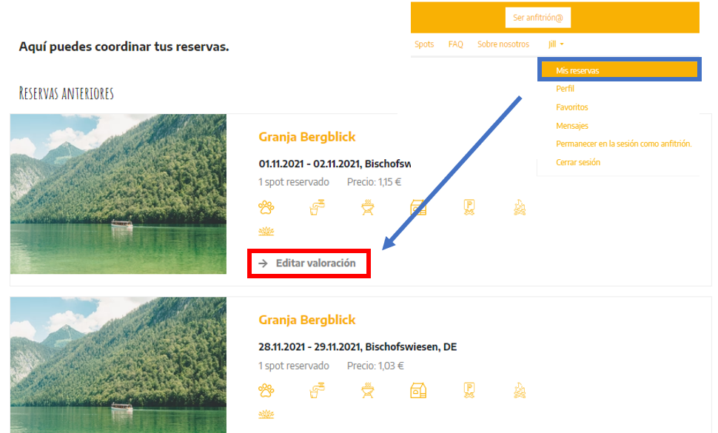Screen dimensions: 718x433
Task: Click the text 28.11.2021 - 29.11.2021, Bischofswiesen, DE
Action: (x=358, y=347)
